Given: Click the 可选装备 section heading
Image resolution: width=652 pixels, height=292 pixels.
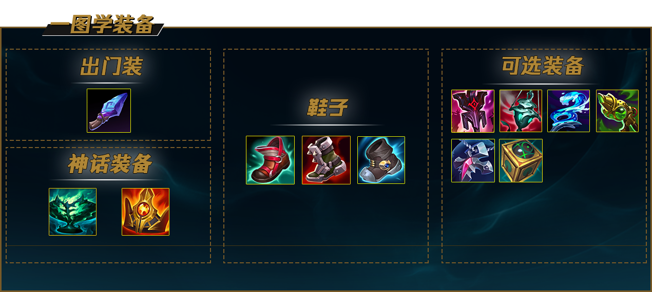Looking at the screenshot, I should click(x=543, y=66).
